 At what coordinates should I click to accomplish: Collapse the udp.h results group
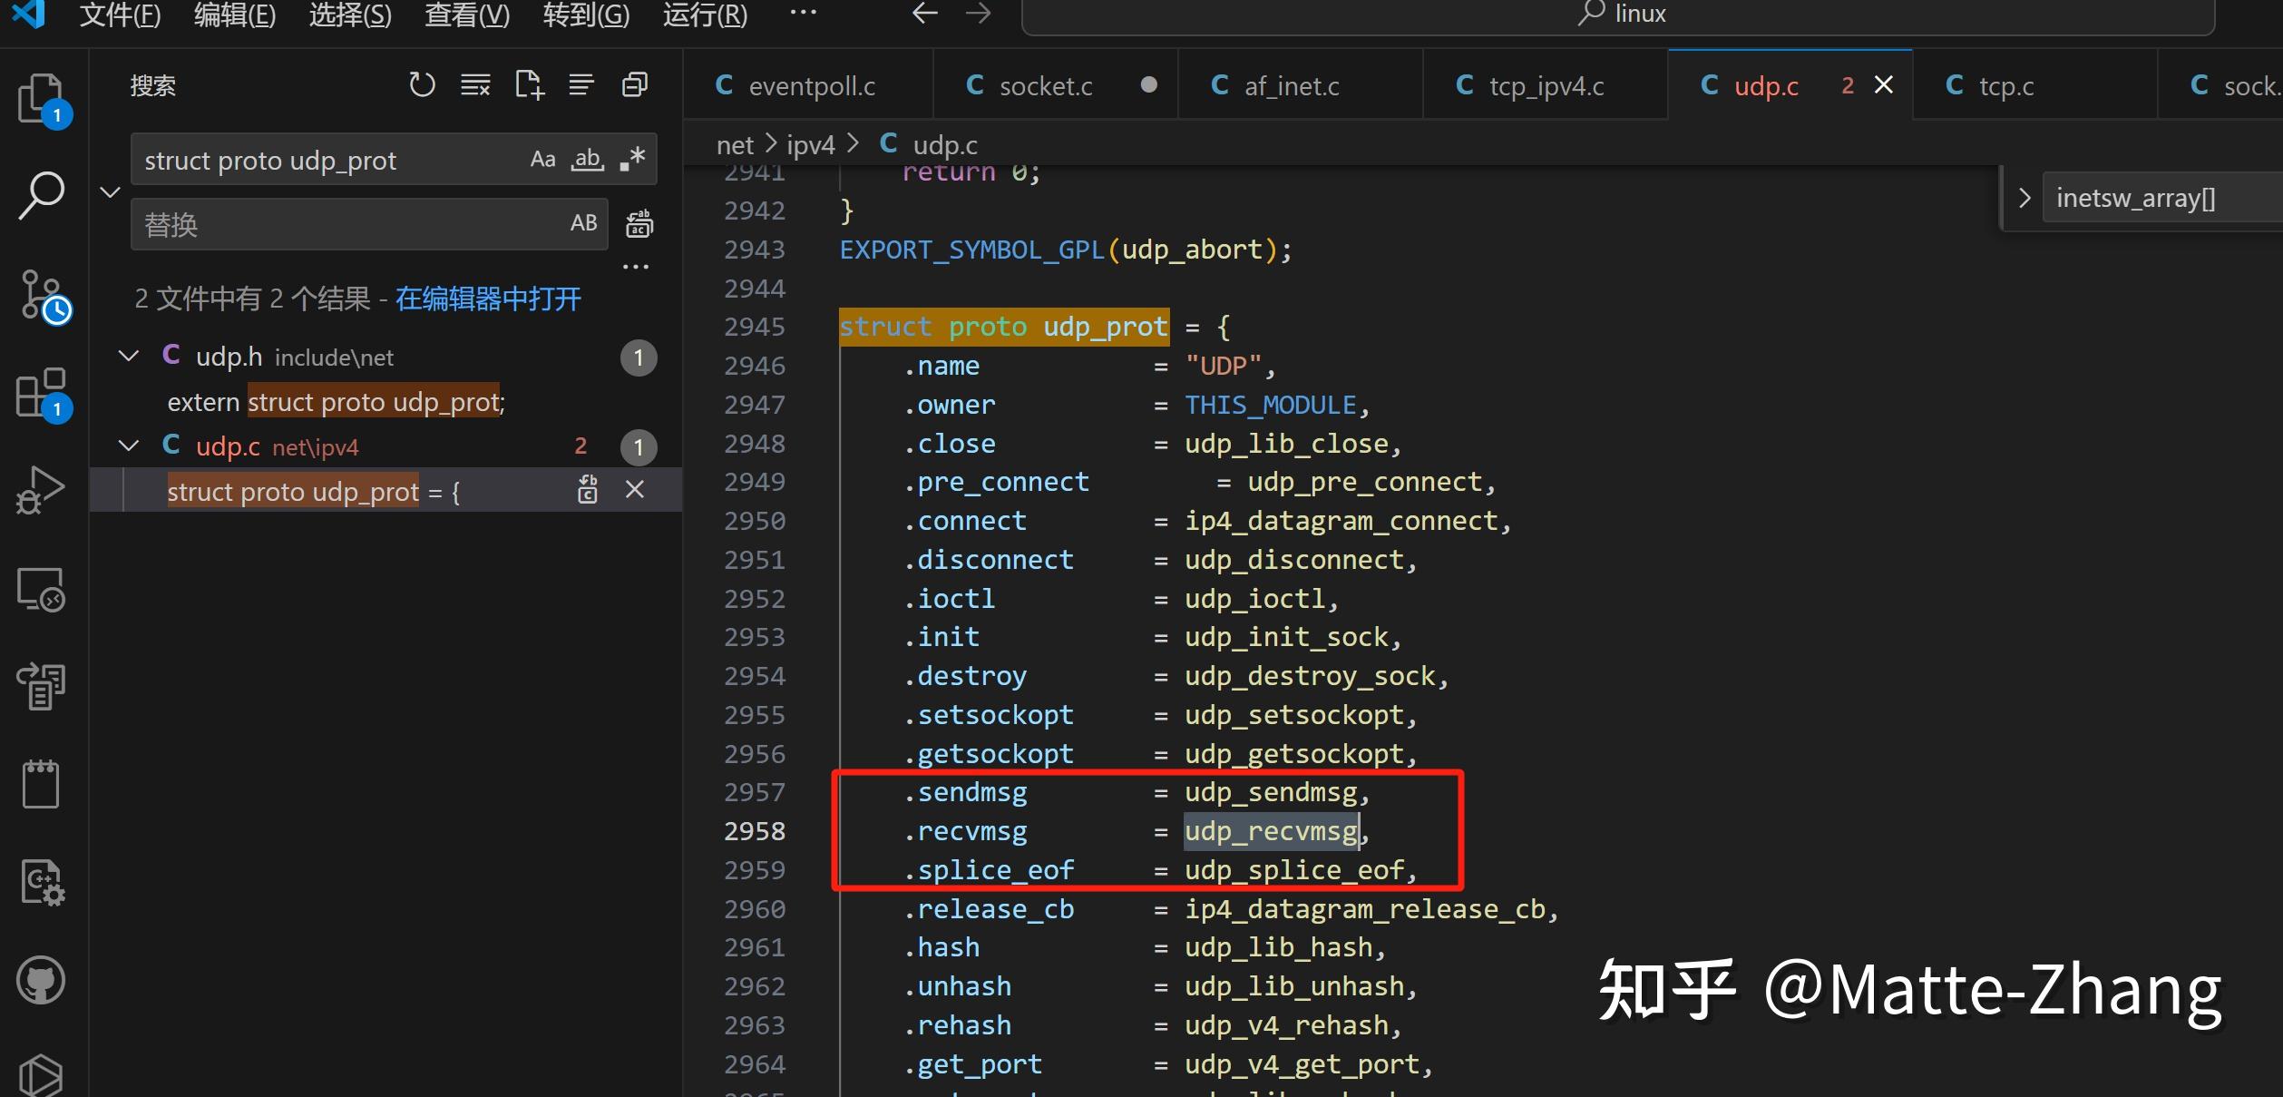(129, 357)
